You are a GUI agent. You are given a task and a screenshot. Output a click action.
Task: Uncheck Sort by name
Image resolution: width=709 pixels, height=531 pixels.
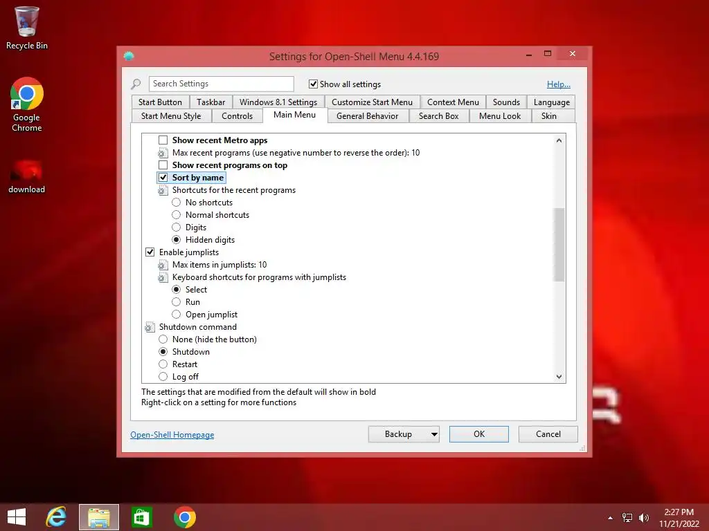tap(163, 178)
